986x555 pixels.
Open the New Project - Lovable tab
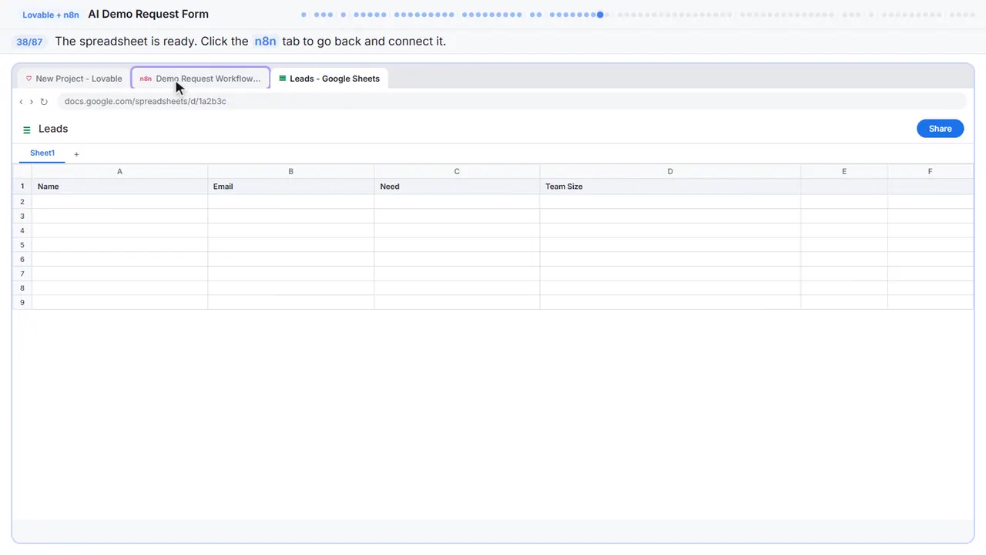[74, 79]
